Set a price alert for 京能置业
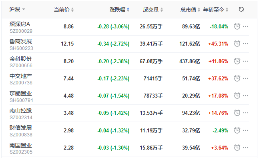Image resolution: width=259 pixels, height=158 pixels. pyautogui.click(x=237, y=96)
